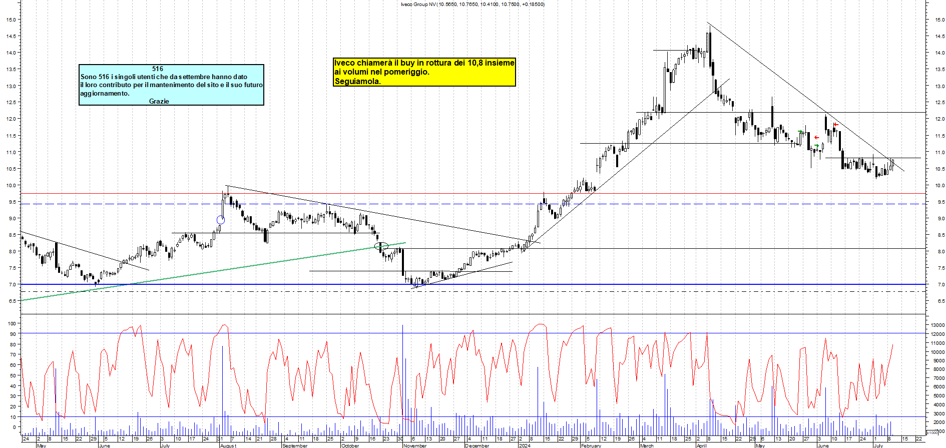Click the blue circle marker near August candles
The width and height of the screenshot is (946, 448).
221,220
